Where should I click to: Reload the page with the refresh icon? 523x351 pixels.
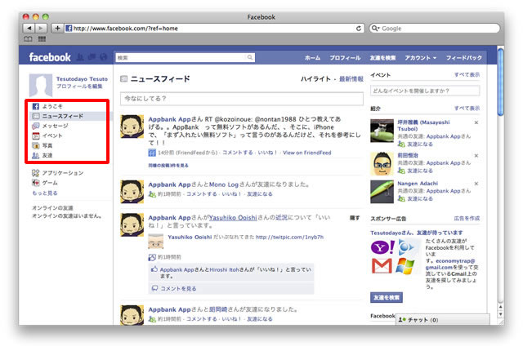(359, 29)
